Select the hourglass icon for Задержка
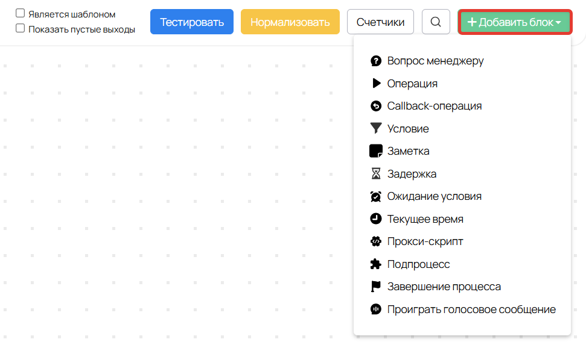This screenshot has width=586, height=351. click(375, 173)
